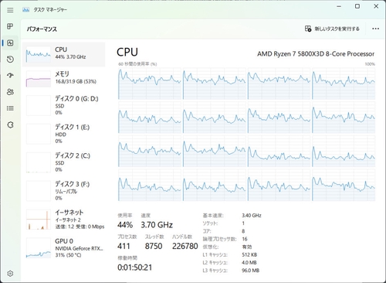Open the Details page list icon
Image resolution: width=386 pixels, height=283 pixels.
pos(10,108)
